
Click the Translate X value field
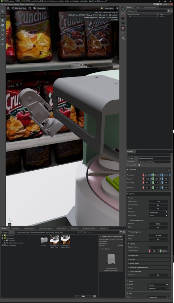click(147, 175)
